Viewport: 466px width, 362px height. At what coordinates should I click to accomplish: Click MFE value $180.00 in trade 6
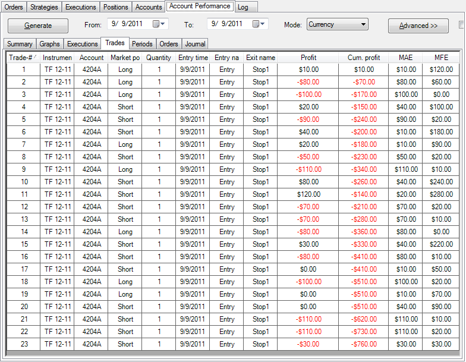[441, 132]
